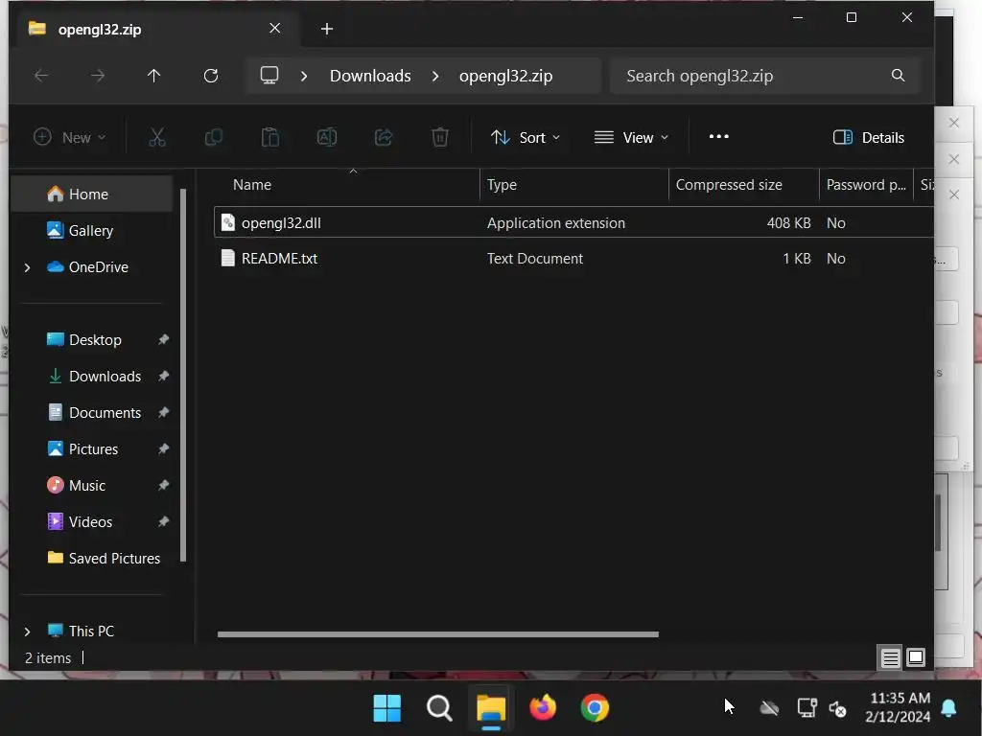Expand the This PC tree node

click(27, 632)
